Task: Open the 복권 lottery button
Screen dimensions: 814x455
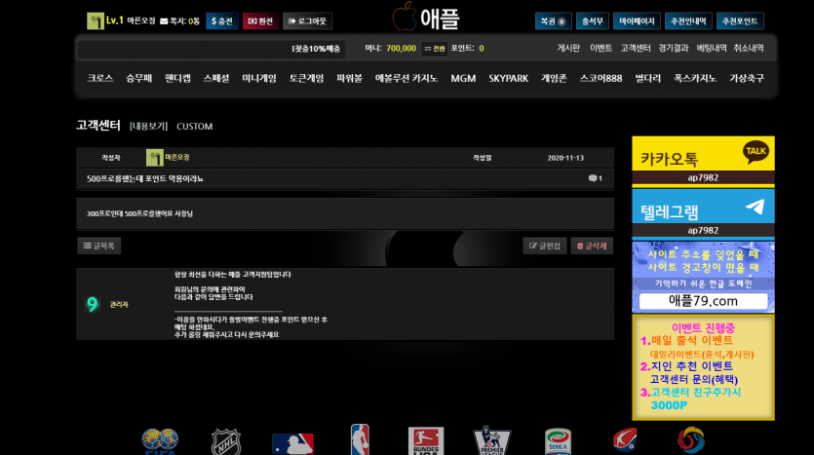Action: point(554,21)
